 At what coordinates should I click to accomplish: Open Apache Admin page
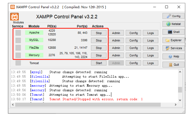116,33
